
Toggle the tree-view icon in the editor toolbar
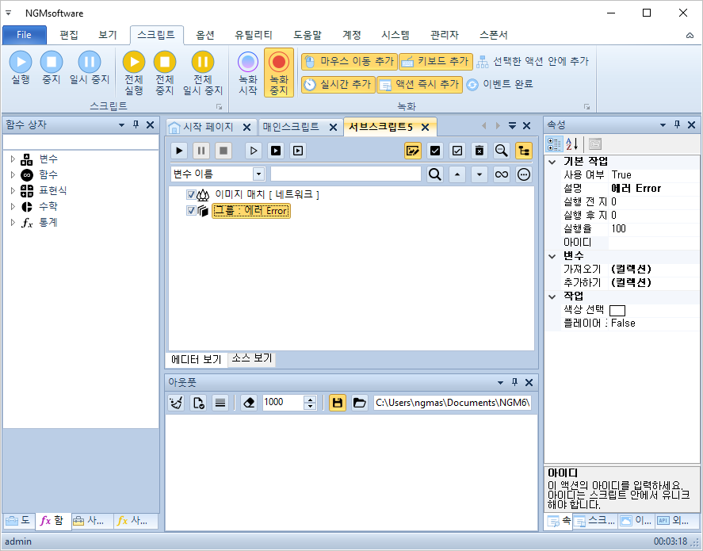[x=524, y=151]
